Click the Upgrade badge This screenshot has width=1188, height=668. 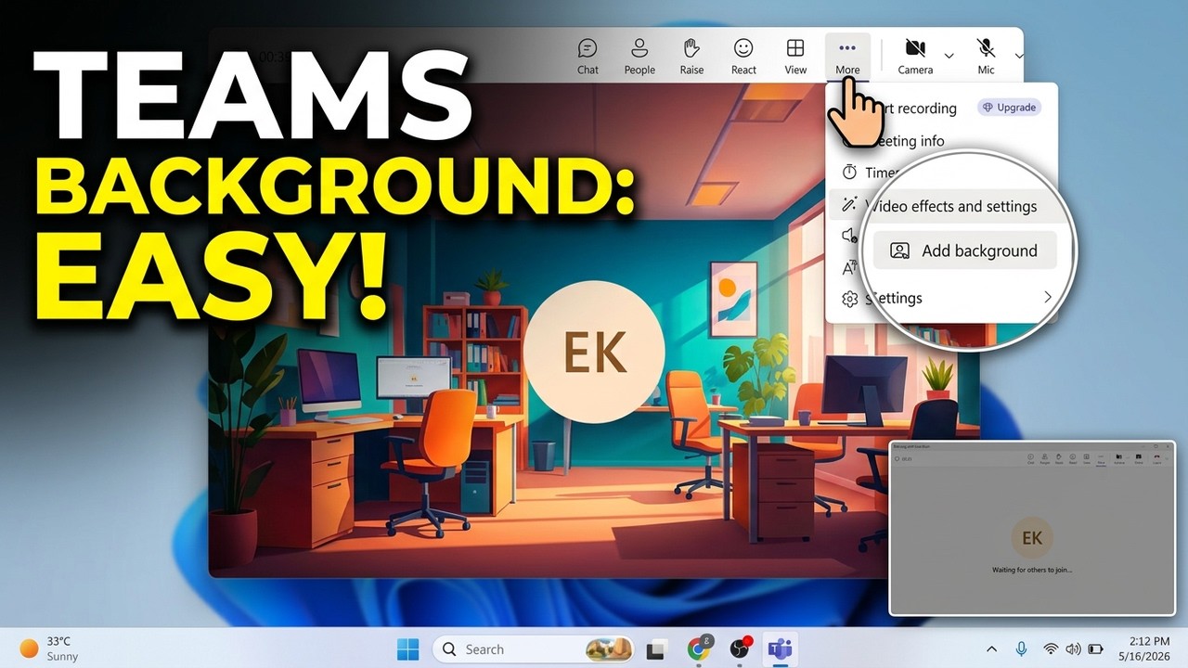(1009, 108)
